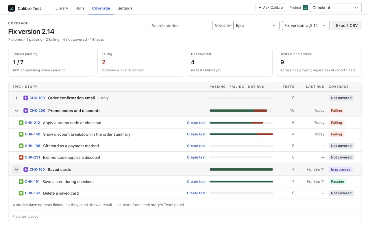The width and height of the screenshot is (370, 231).
Task: Click story icon next to CHK-212
Action: coord(21,123)
